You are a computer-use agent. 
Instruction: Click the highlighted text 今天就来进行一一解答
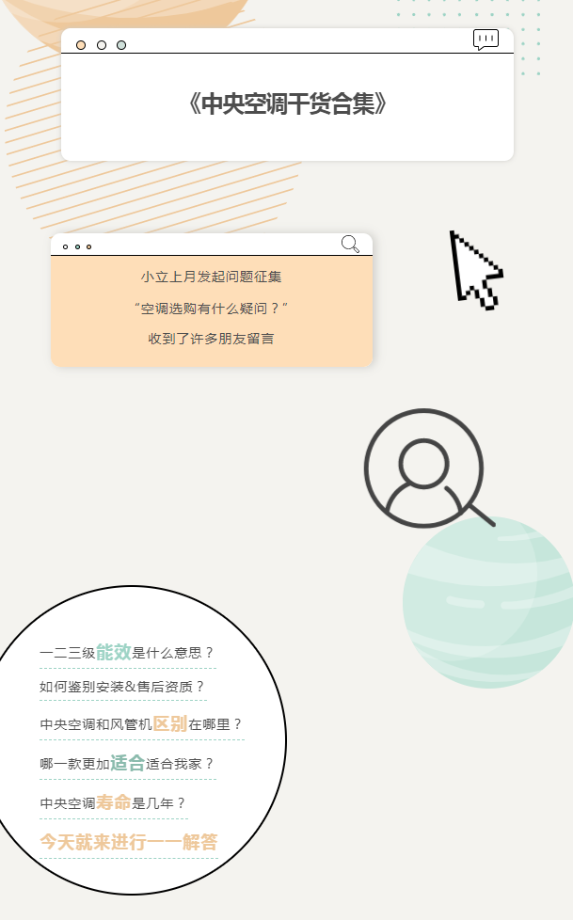(129, 842)
